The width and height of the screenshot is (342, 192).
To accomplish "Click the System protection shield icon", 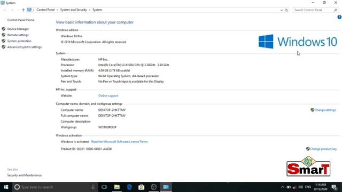I will (4, 41).
